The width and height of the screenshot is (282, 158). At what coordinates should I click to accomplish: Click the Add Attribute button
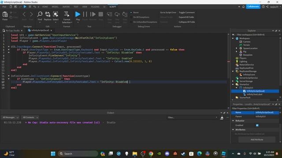tap(257, 140)
